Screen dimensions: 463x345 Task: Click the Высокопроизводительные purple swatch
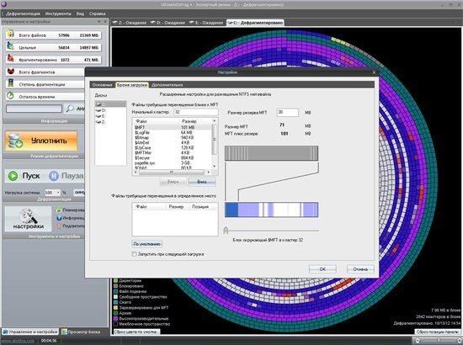tap(116, 319)
